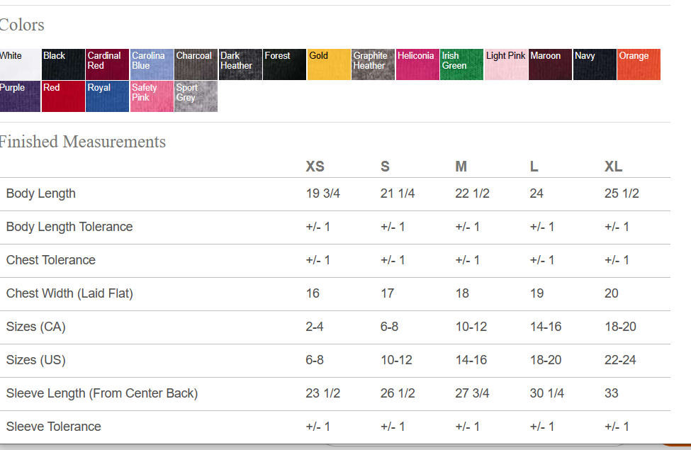Pick the Orange color swatch
Image resolution: width=691 pixels, height=450 pixels.
point(639,64)
